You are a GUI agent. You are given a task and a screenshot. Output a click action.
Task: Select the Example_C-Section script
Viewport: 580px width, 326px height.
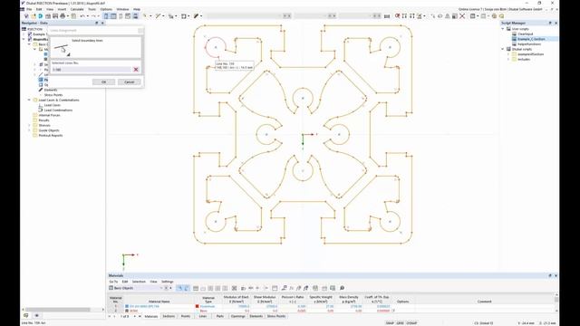pos(531,39)
